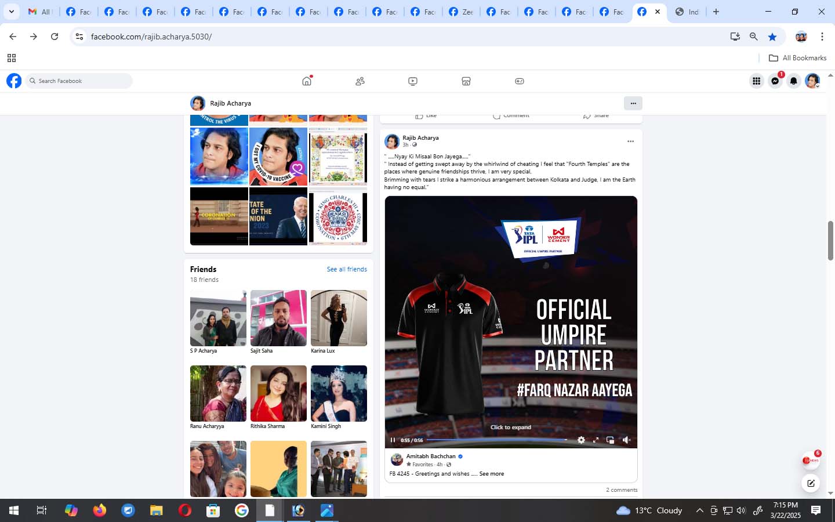Open Karina Lux's friend photo

coord(339,318)
